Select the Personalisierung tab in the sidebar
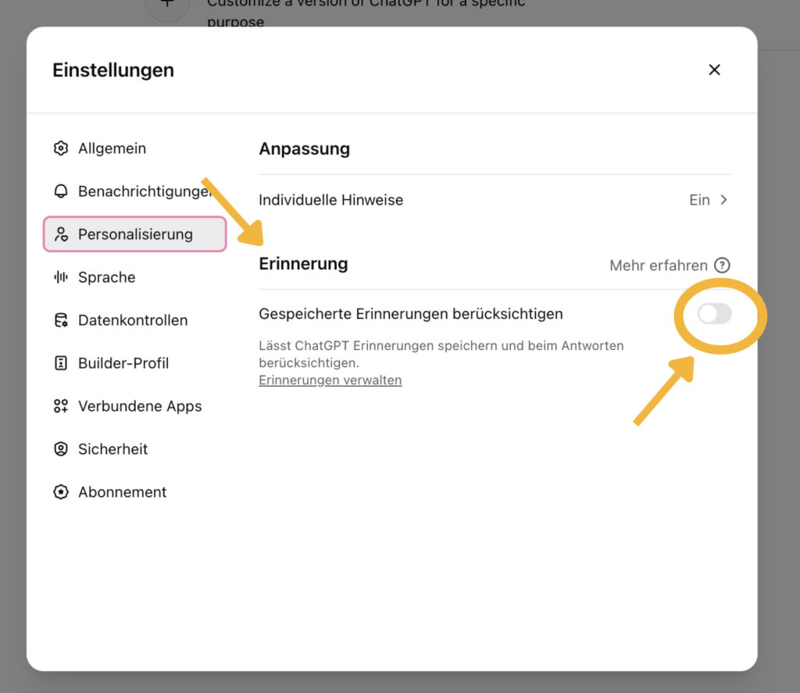 pyautogui.click(x=134, y=234)
